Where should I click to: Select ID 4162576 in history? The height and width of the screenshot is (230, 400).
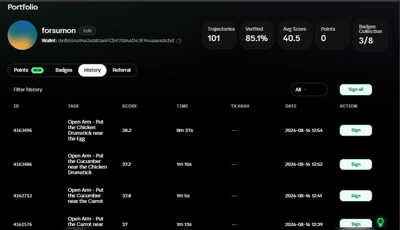click(x=23, y=224)
